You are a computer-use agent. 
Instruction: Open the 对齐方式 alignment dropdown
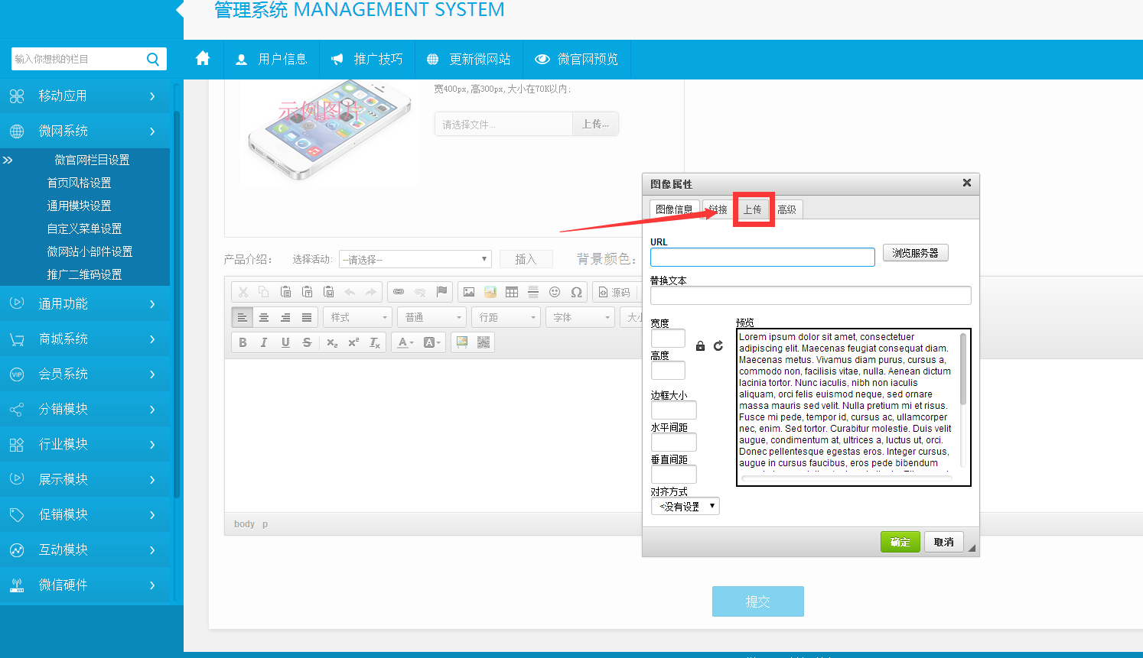[x=685, y=506]
